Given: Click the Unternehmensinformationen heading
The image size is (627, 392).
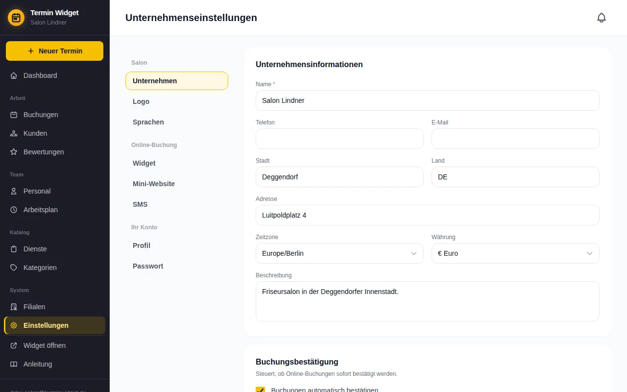Looking at the screenshot, I should pyautogui.click(x=309, y=64).
